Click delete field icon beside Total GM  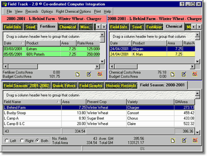(195, 140)
